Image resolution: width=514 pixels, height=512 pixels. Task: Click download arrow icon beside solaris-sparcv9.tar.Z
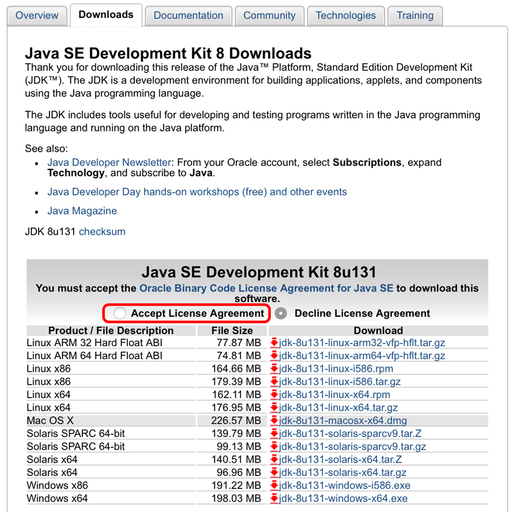[x=274, y=434]
